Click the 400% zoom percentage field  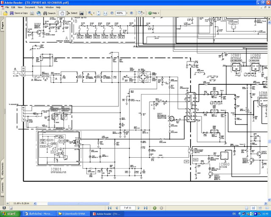120,13
